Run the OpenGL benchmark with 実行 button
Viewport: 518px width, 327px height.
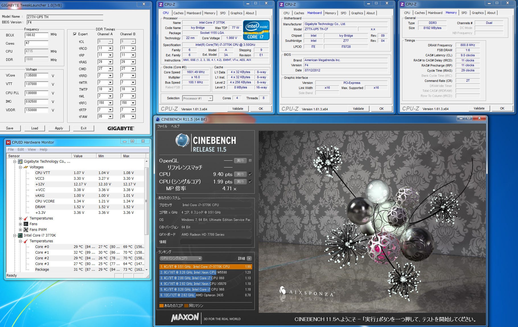(x=240, y=161)
